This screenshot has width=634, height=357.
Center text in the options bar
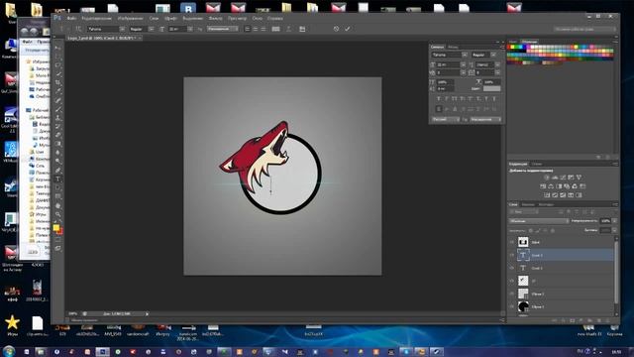256,29
